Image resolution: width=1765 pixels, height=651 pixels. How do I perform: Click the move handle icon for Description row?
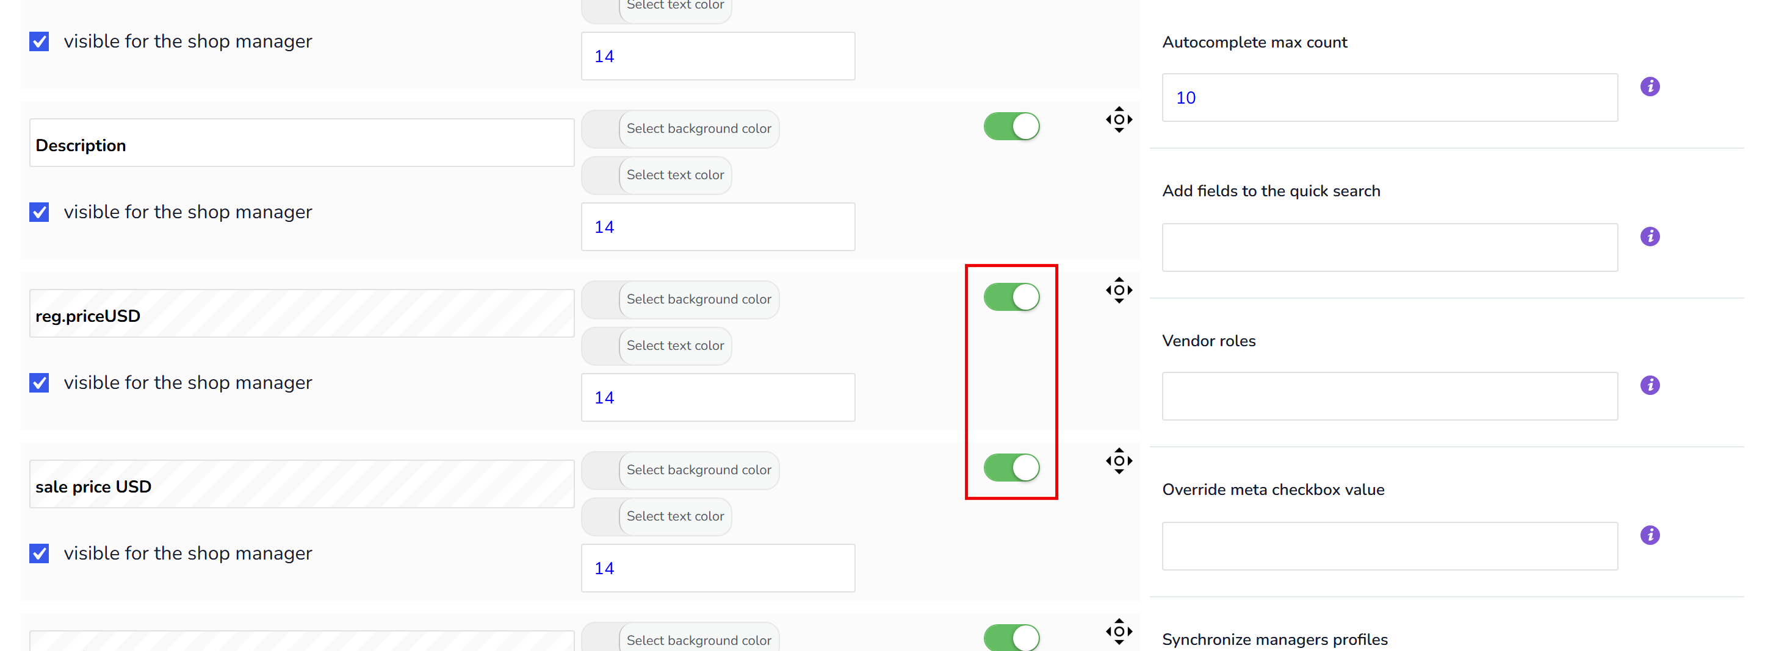pyautogui.click(x=1118, y=120)
